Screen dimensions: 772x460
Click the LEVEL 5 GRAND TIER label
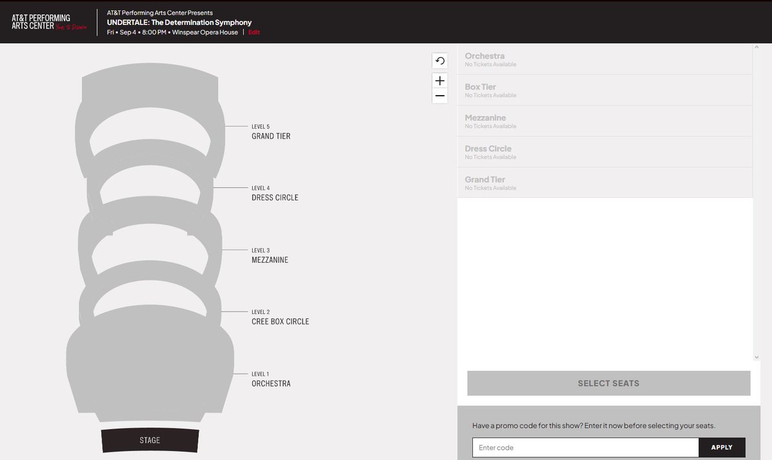[x=271, y=132]
